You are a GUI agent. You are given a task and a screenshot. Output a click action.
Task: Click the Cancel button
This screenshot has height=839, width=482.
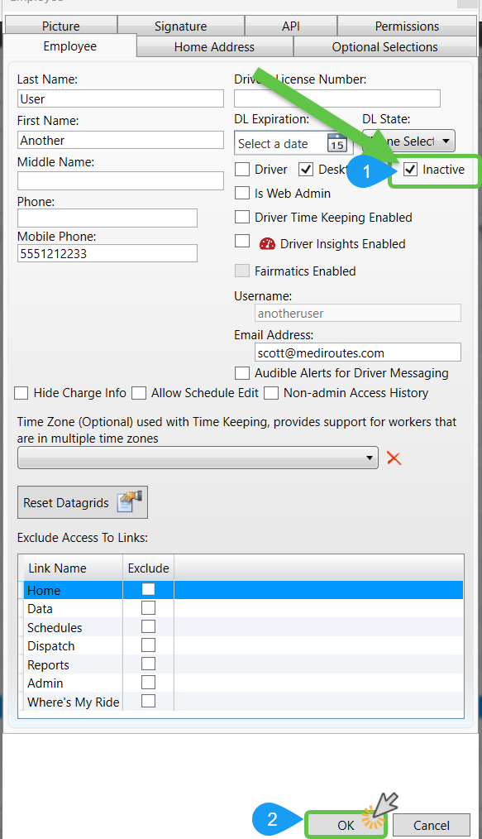(x=432, y=825)
